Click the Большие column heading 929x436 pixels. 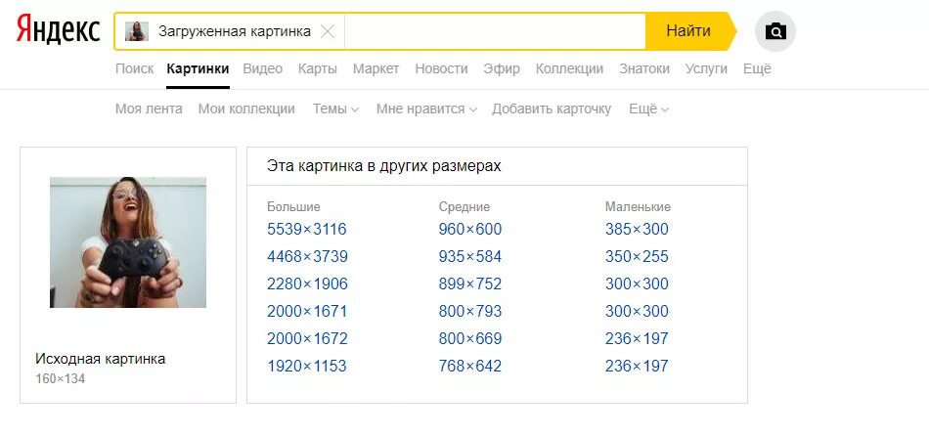click(294, 206)
